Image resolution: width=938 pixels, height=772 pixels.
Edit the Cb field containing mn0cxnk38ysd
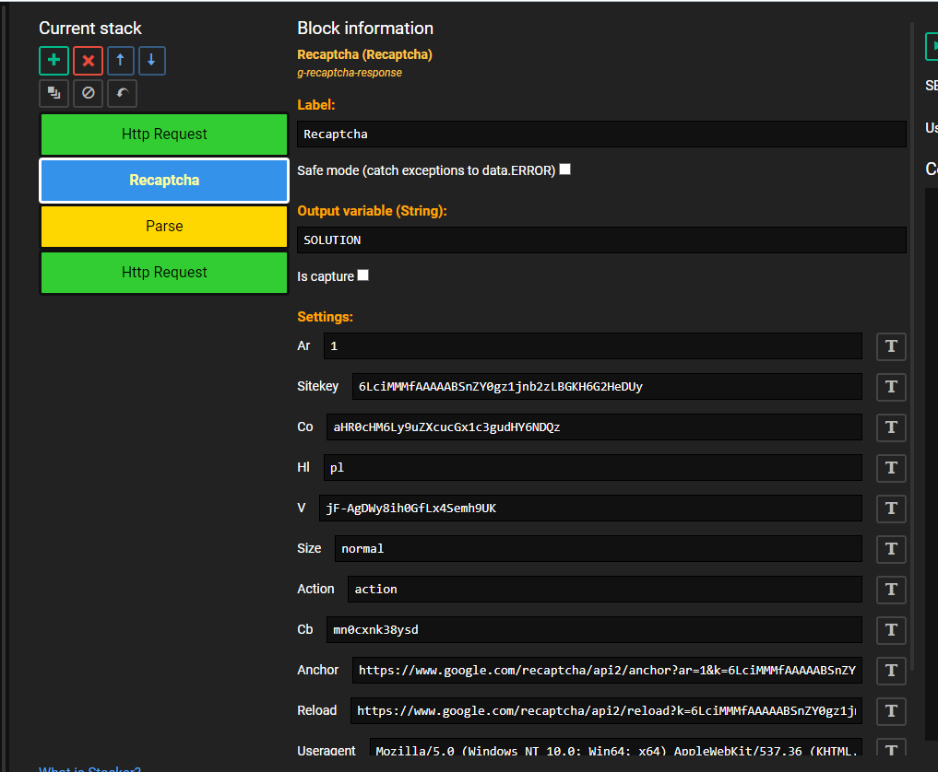click(x=594, y=630)
